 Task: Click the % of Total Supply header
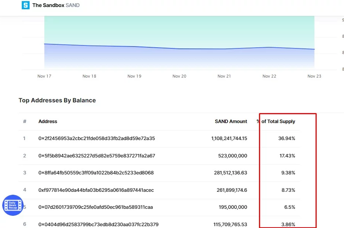(x=276, y=121)
